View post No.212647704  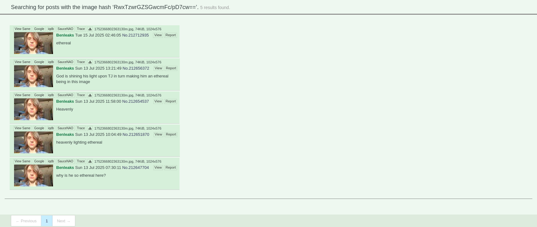[158, 168]
